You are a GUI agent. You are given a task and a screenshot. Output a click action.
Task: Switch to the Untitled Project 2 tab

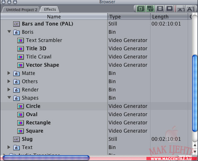(x=21, y=10)
